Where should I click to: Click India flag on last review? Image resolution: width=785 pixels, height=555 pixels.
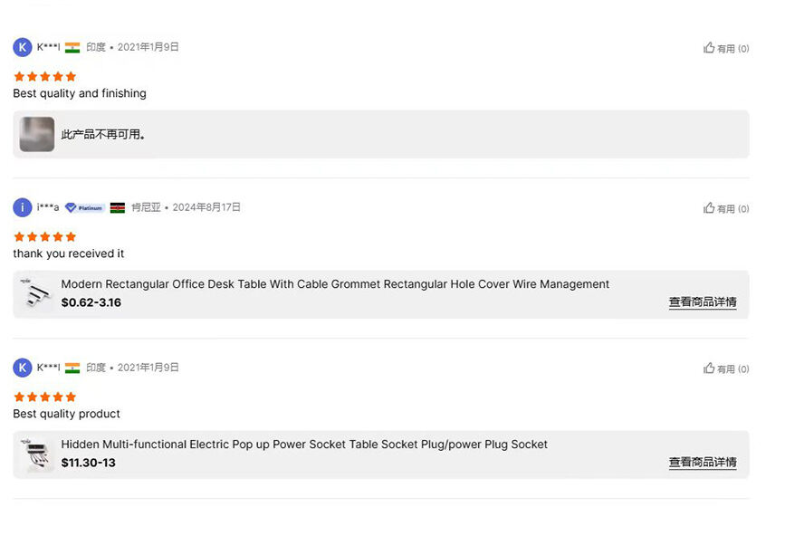point(72,368)
